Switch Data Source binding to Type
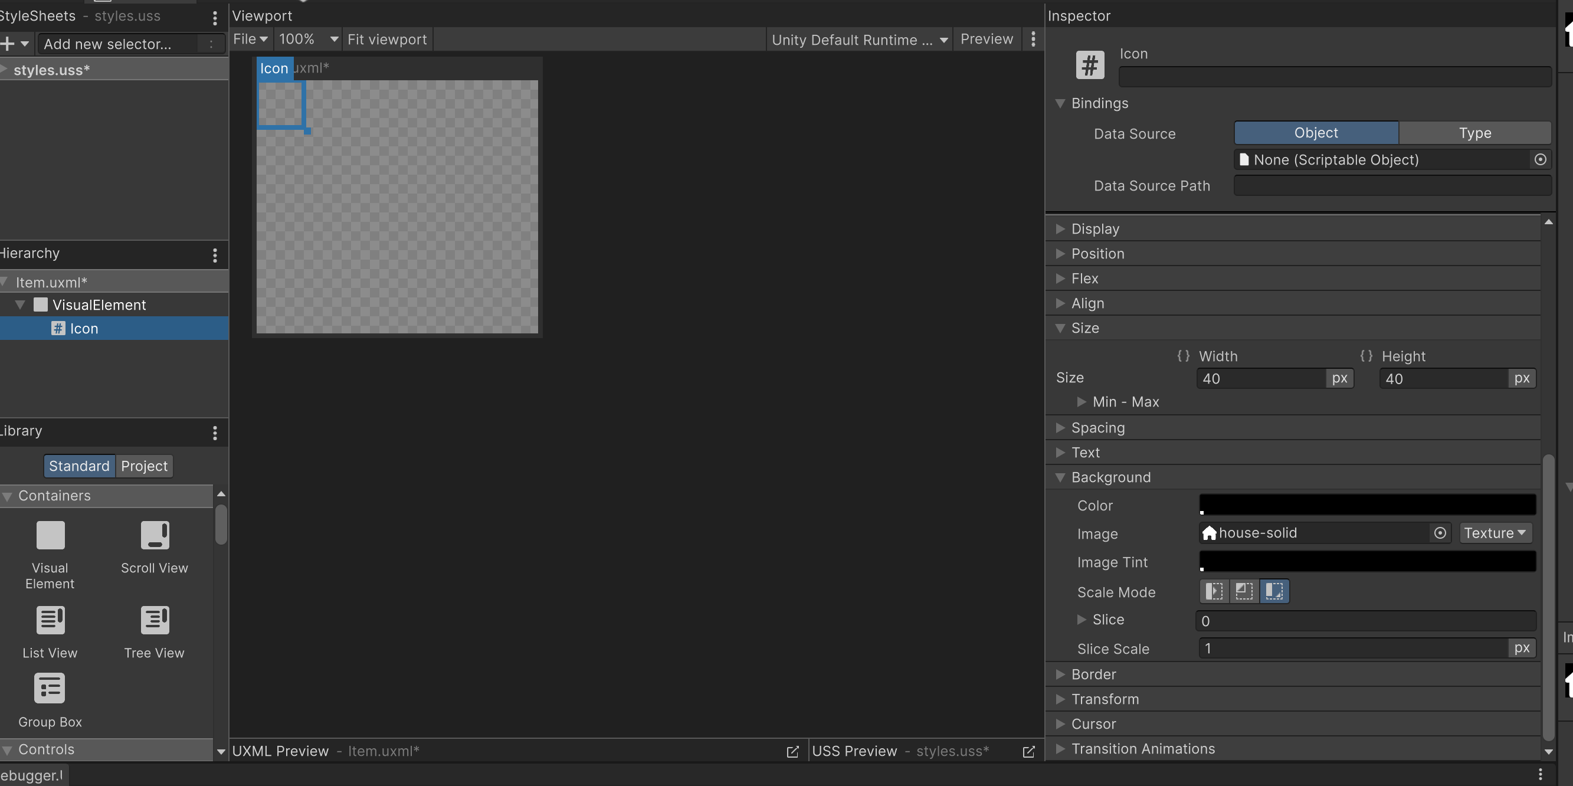The width and height of the screenshot is (1573, 786). 1474,133
